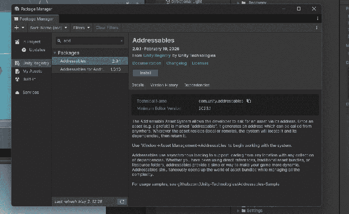Select Directional Light in the background hierarchy
This screenshot has height=214, width=349.
pyautogui.click(x=184, y=2)
